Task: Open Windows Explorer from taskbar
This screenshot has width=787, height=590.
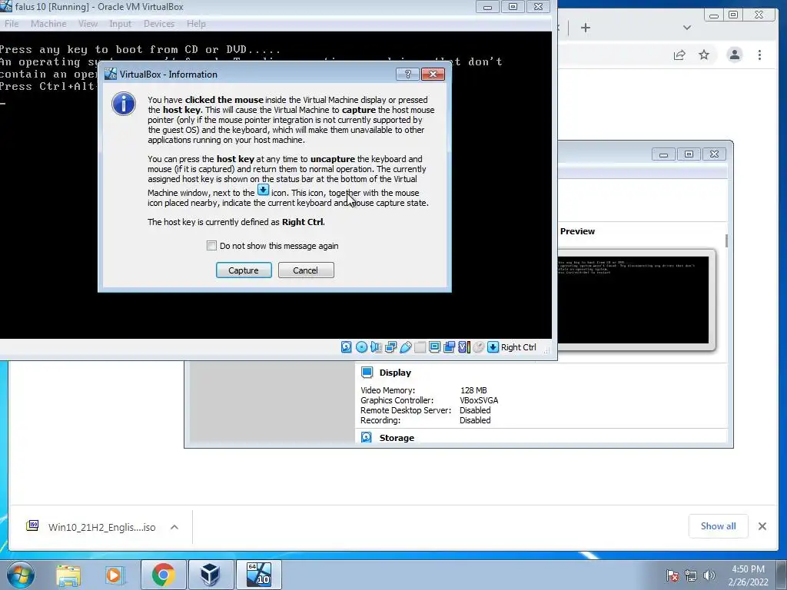Action: pyautogui.click(x=68, y=575)
